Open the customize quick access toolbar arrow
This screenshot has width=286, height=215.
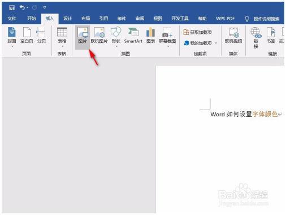click(45, 7)
